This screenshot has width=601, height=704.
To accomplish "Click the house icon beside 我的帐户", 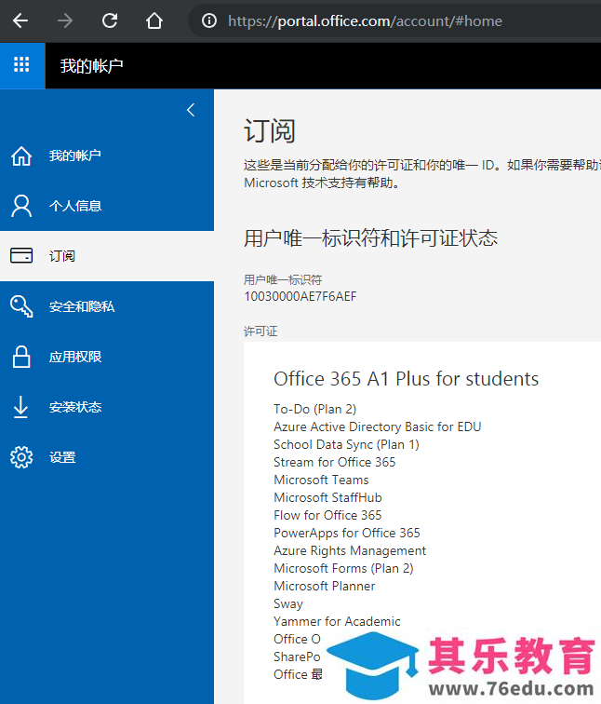I will point(21,156).
